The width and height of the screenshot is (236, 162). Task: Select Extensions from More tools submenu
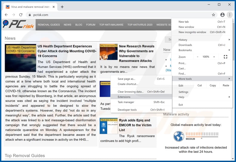pyautogui.click(x=124, y=97)
